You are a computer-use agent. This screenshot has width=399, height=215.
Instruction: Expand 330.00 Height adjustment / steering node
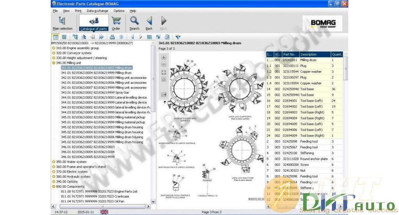54,58
